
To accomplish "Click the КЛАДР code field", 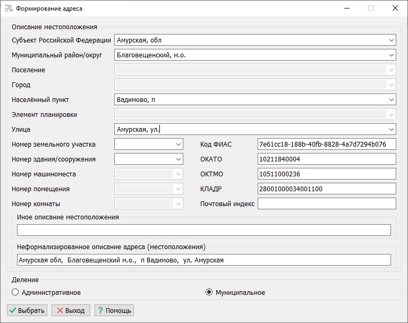I will (326, 189).
